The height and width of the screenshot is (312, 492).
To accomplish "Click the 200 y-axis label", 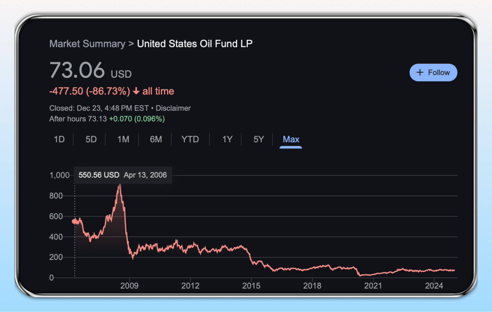I will click(x=56, y=257).
